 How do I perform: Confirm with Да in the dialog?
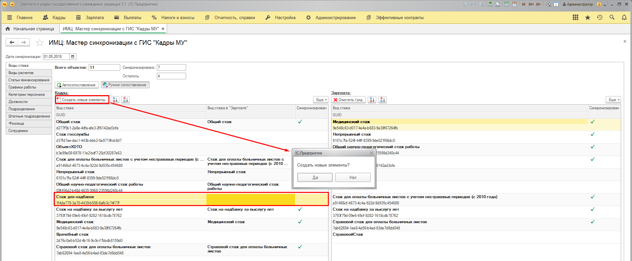click(x=315, y=177)
